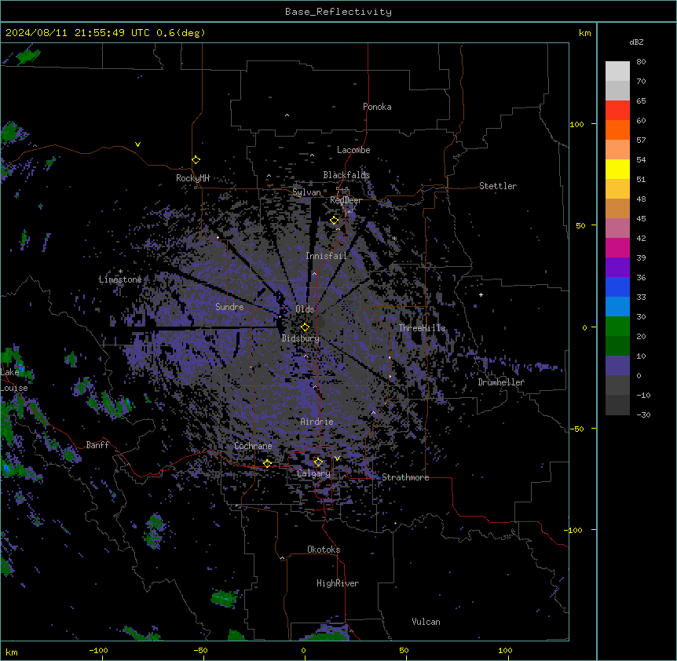This screenshot has width=677, height=661.
Task: Click the HighRiver city label
Action: pyautogui.click(x=338, y=583)
